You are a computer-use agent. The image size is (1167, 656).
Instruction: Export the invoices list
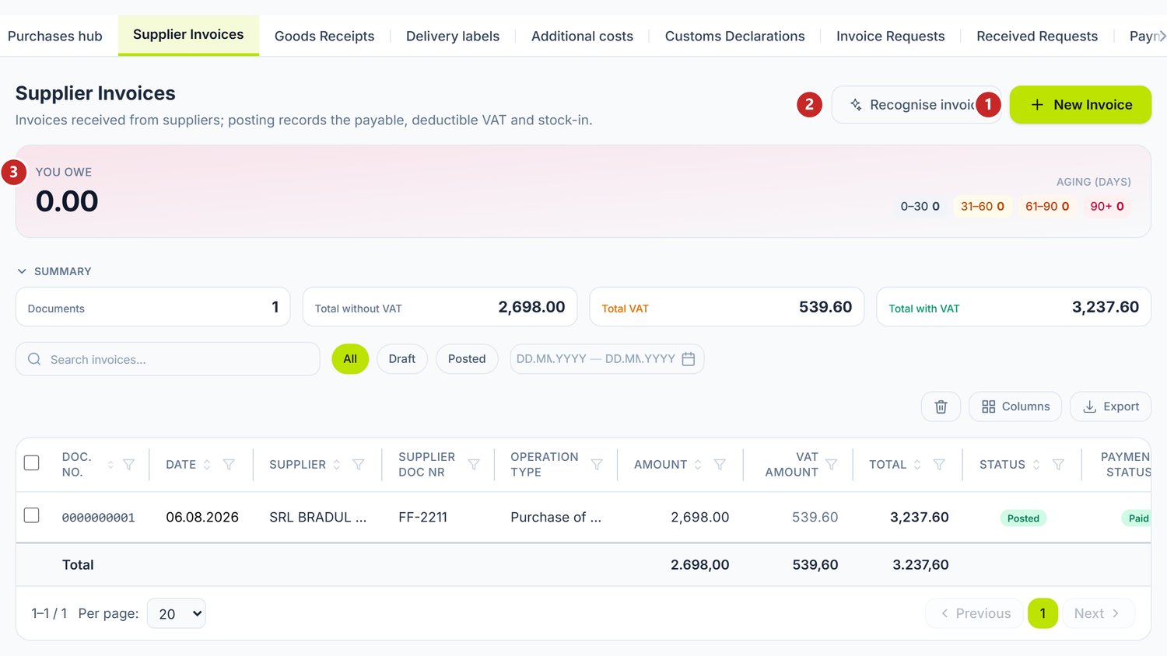pos(1111,407)
